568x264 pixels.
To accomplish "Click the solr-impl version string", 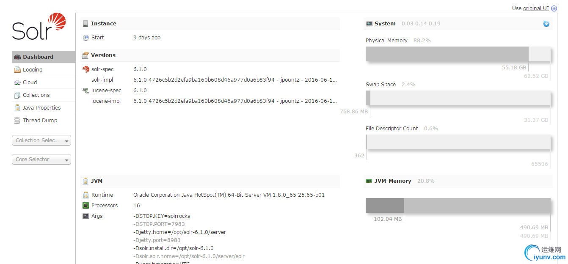I will click(x=235, y=80).
